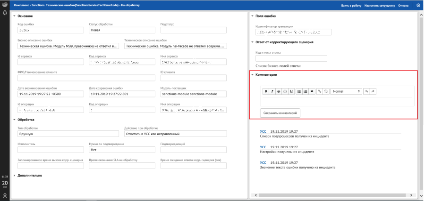Click Назначить сотруднику in header
This screenshot has width=425, height=201.
(380, 6)
